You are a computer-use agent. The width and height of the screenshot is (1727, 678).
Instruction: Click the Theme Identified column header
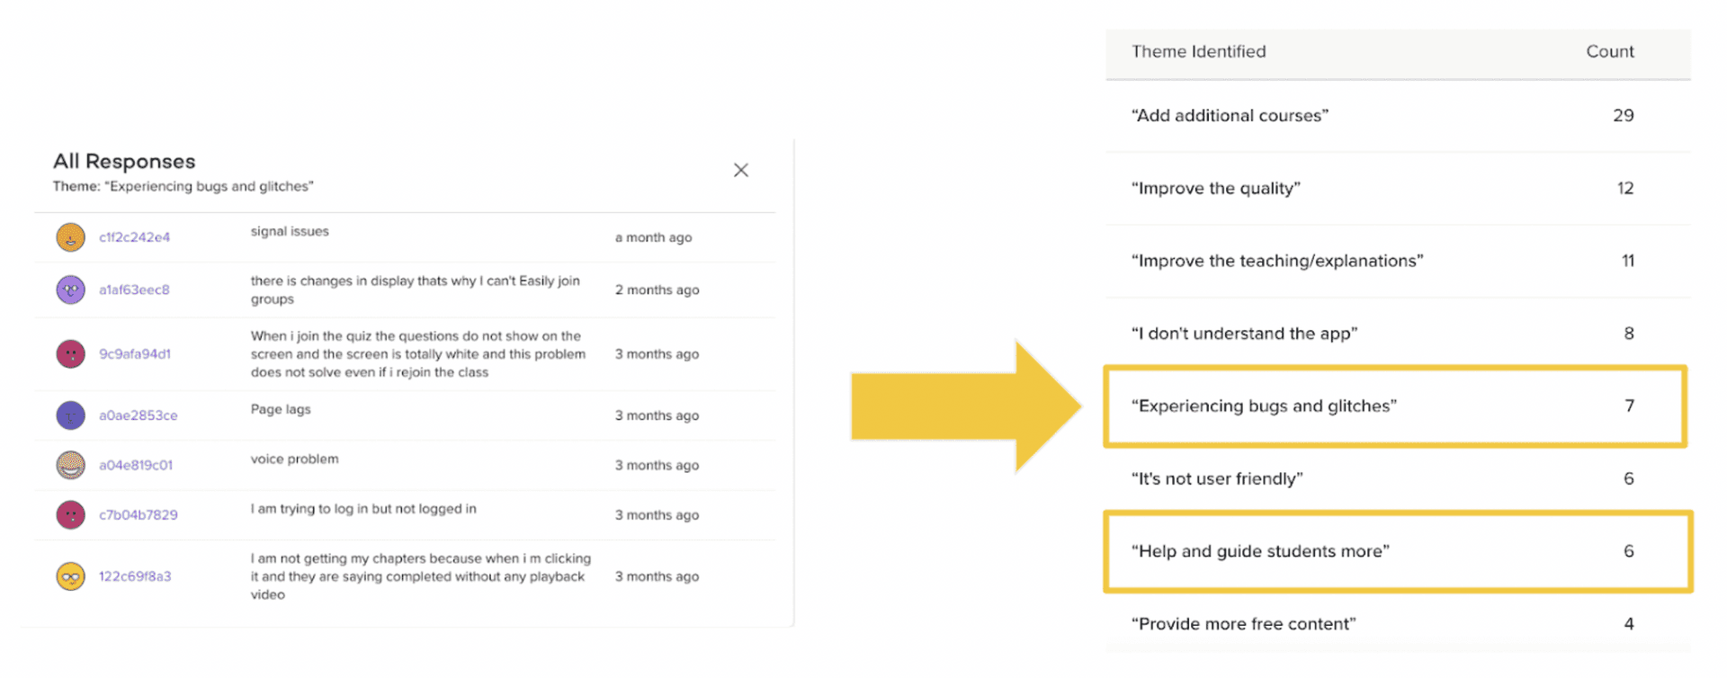[x=1198, y=51]
